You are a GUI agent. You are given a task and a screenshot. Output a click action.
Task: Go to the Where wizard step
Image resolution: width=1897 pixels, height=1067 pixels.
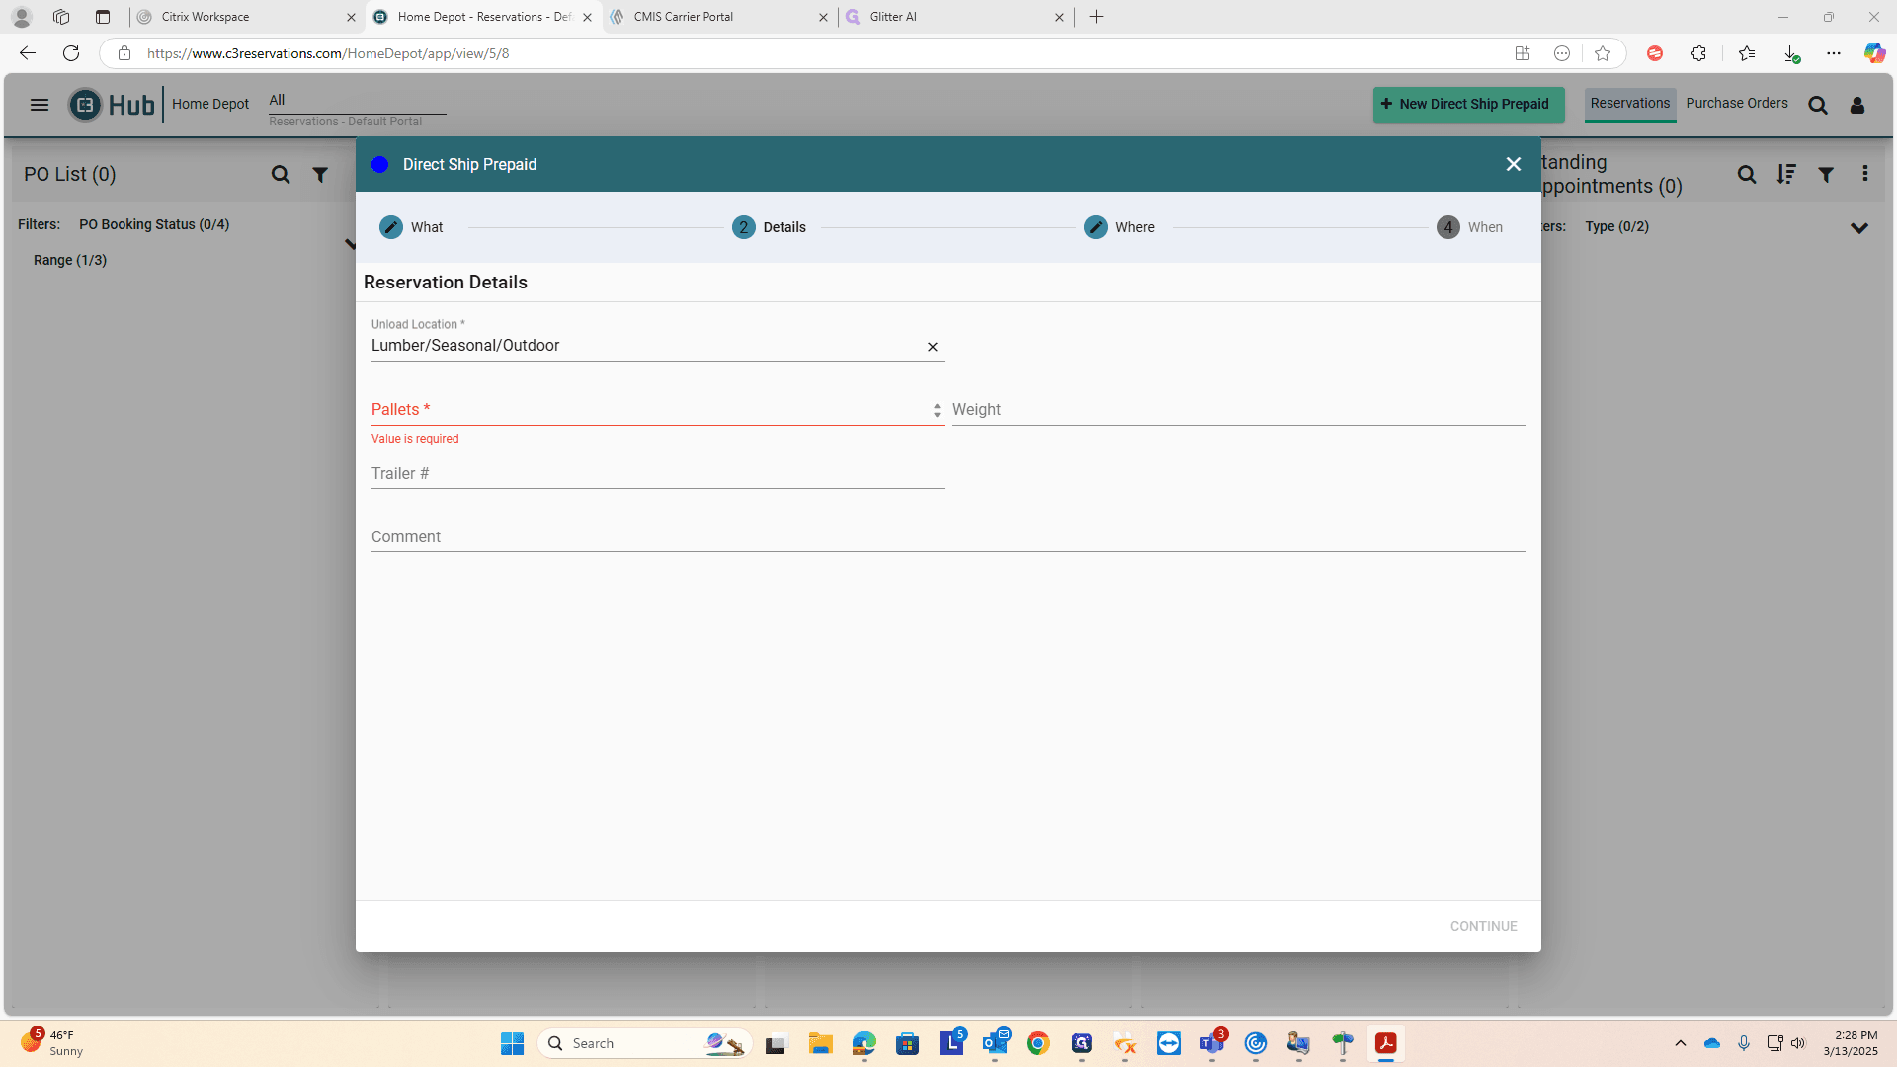(1119, 227)
